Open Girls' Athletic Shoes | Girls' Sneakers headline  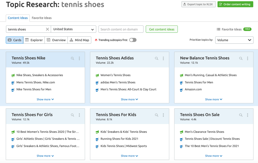pyautogui.click(x=48, y=139)
